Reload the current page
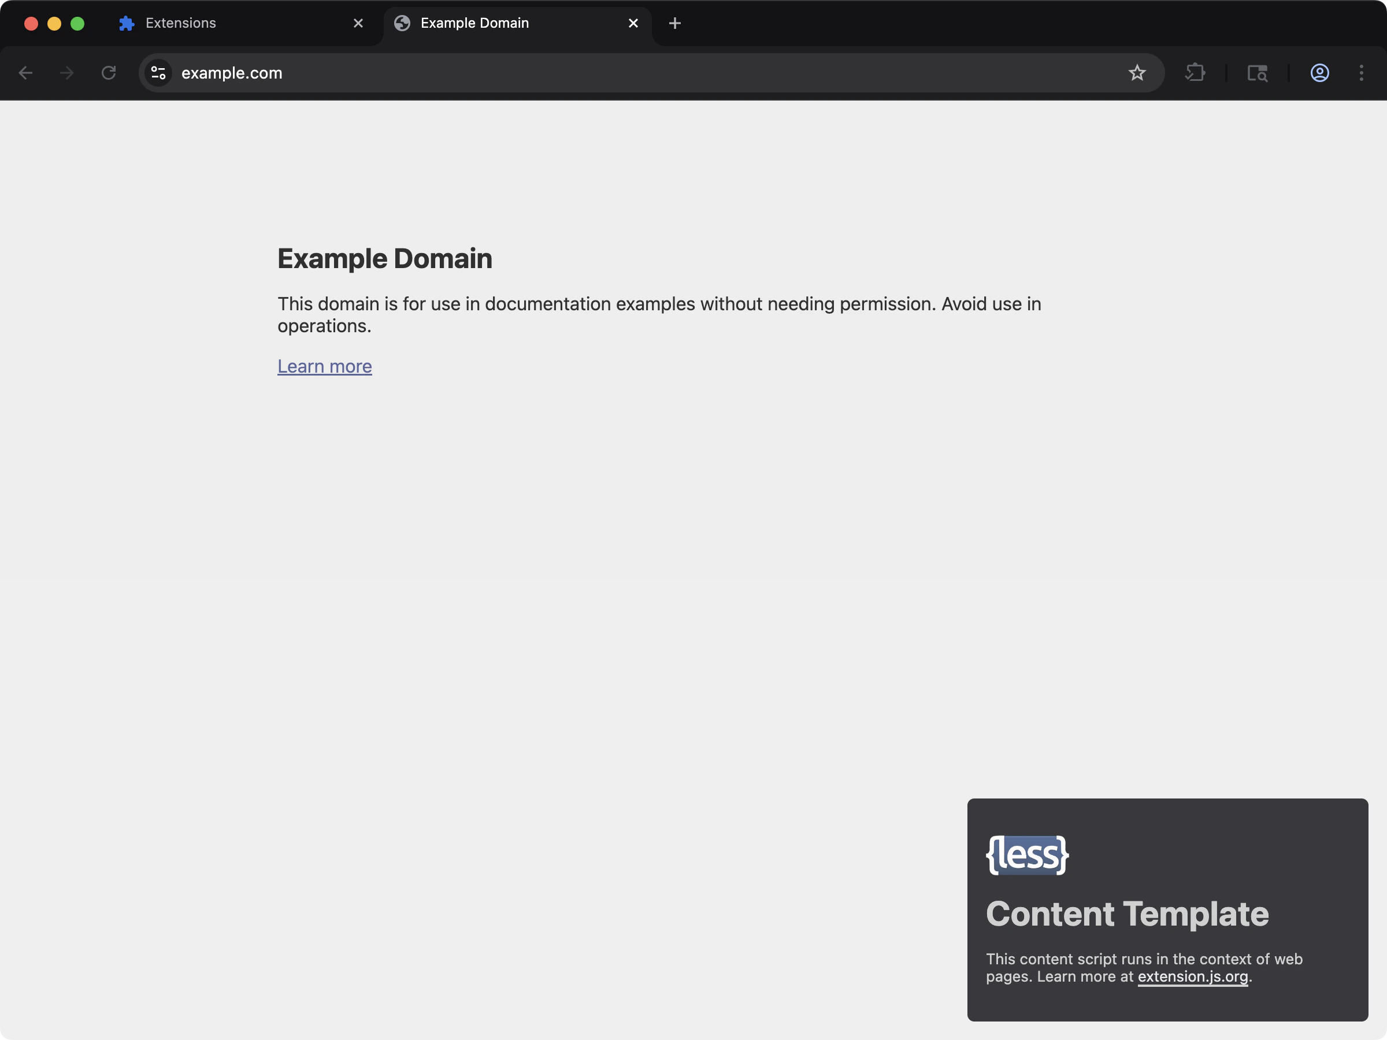Image resolution: width=1387 pixels, height=1040 pixels. (x=108, y=73)
